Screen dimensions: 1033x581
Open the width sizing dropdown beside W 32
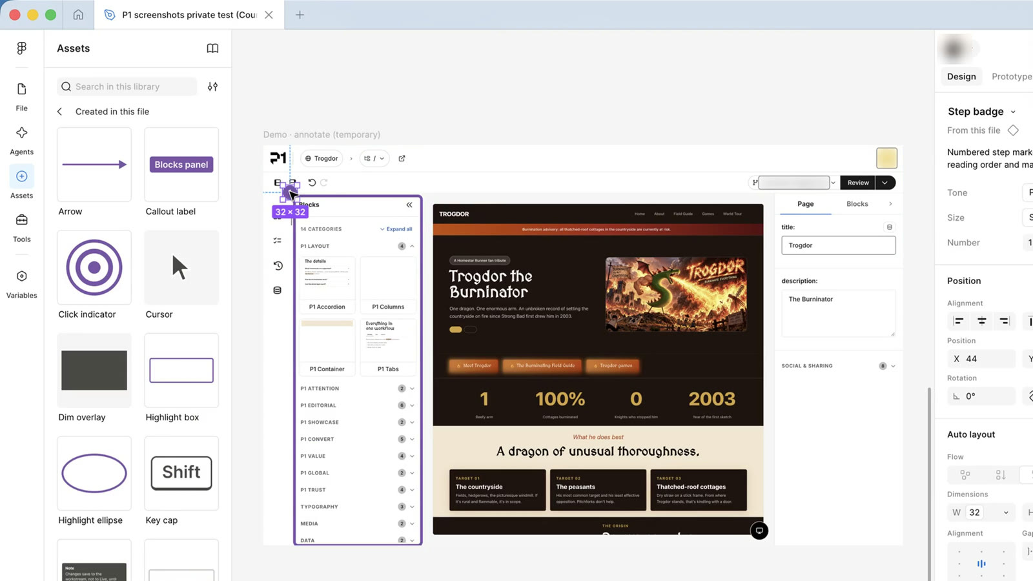click(1006, 513)
